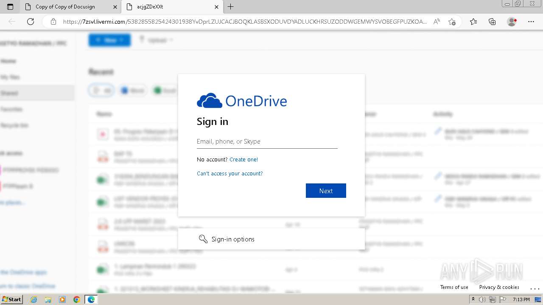Open the network tray icon

(x=493, y=299)
